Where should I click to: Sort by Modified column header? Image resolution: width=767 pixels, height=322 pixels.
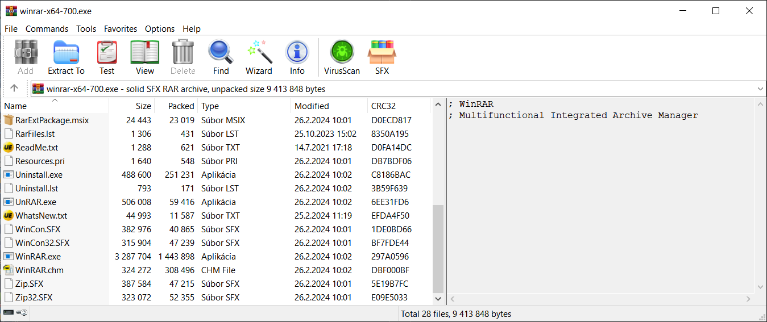click(312, 106)
